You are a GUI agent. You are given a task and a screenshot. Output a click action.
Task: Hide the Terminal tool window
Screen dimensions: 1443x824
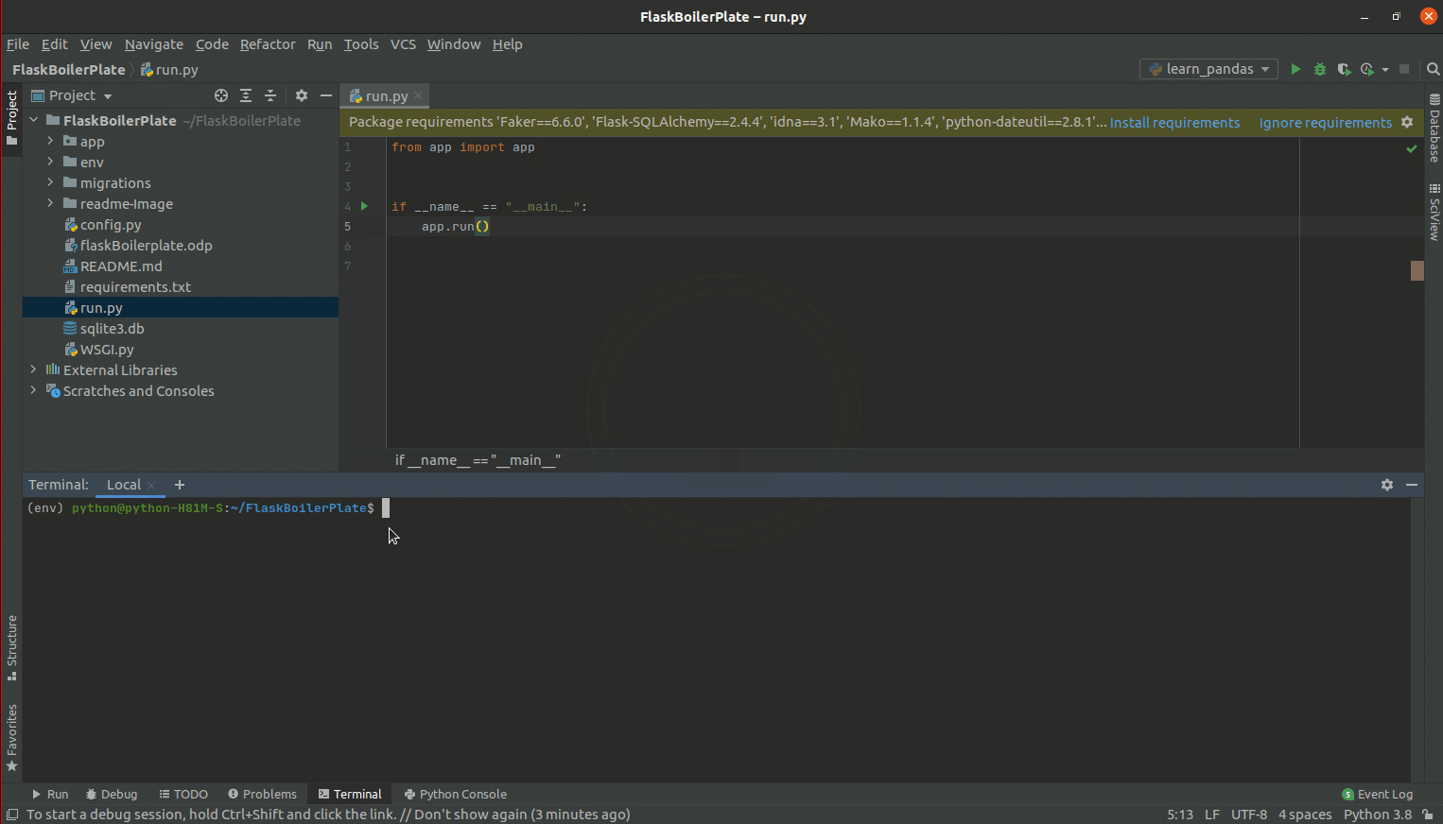[1412, 485]
